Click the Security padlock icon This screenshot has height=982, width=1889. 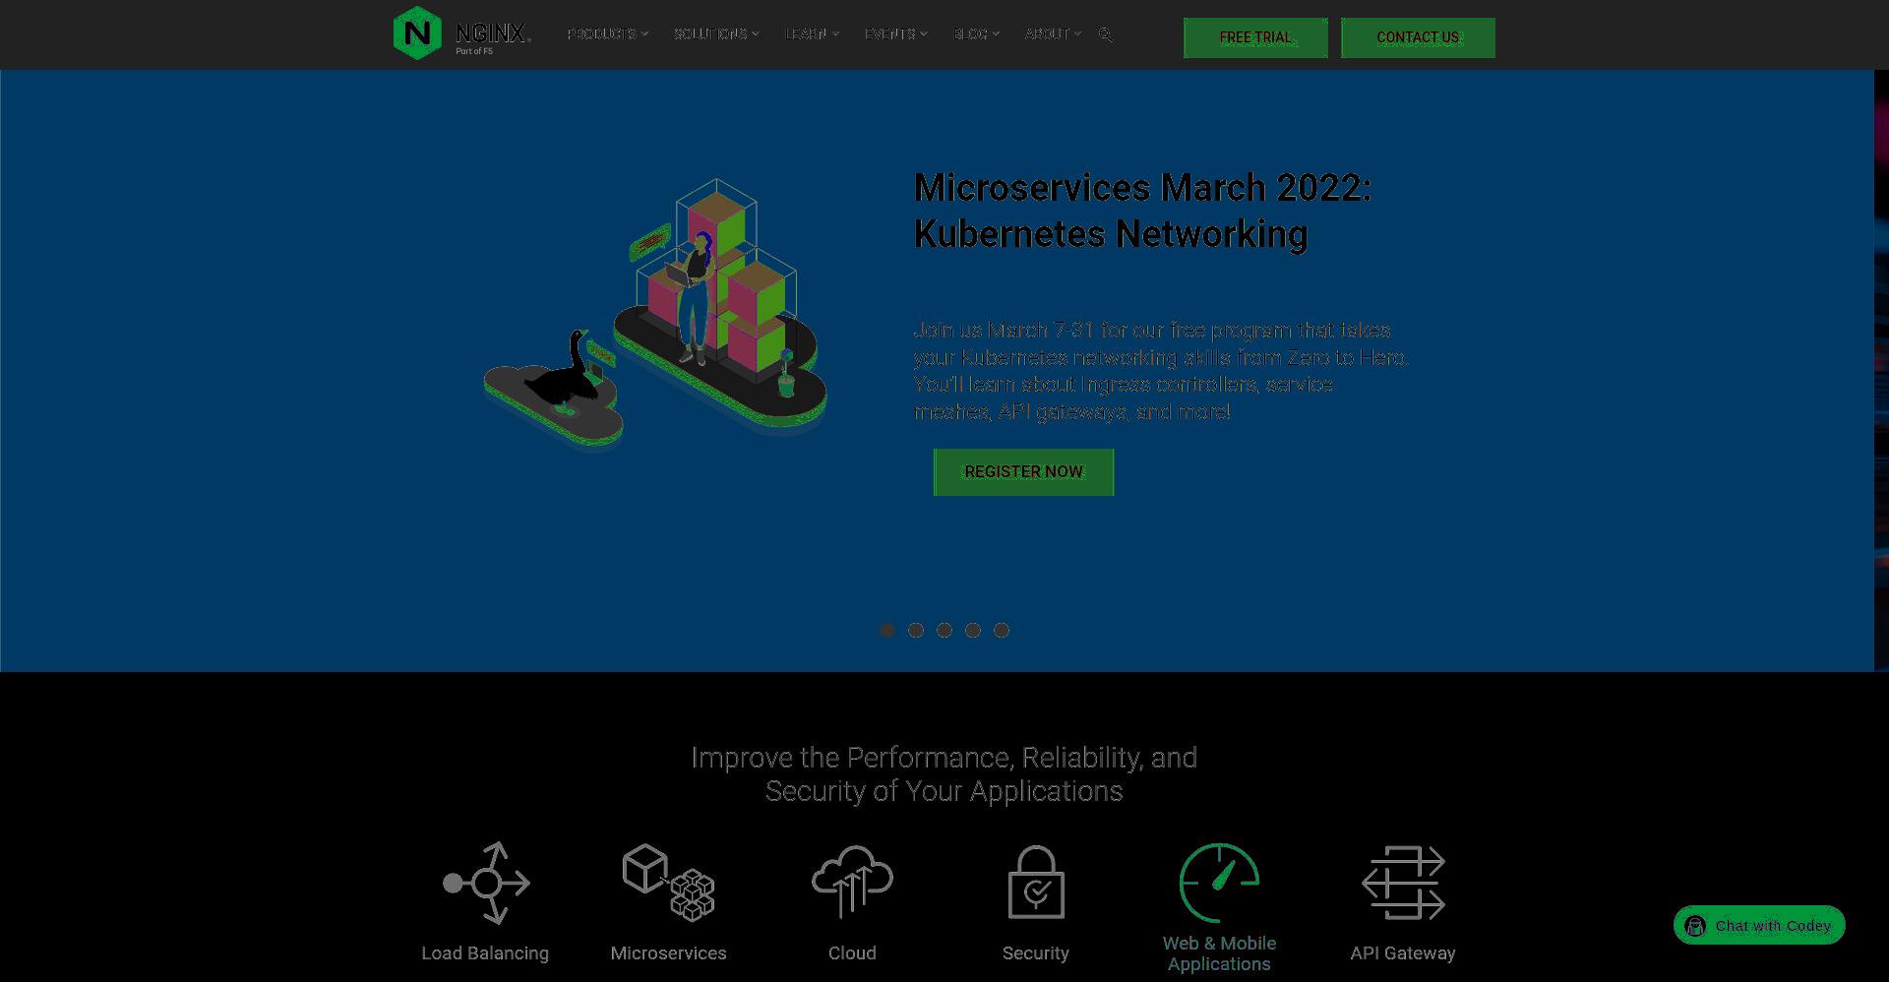1036,882
